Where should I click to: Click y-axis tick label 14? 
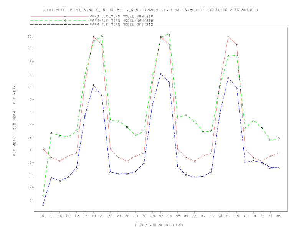click(x=30, y=112)
